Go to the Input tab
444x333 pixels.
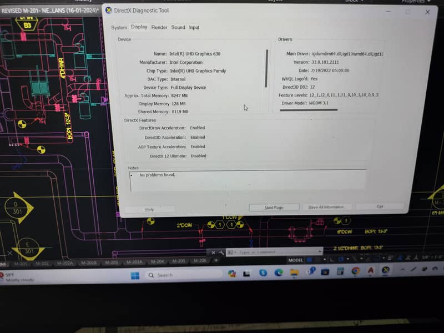point(194,27)
